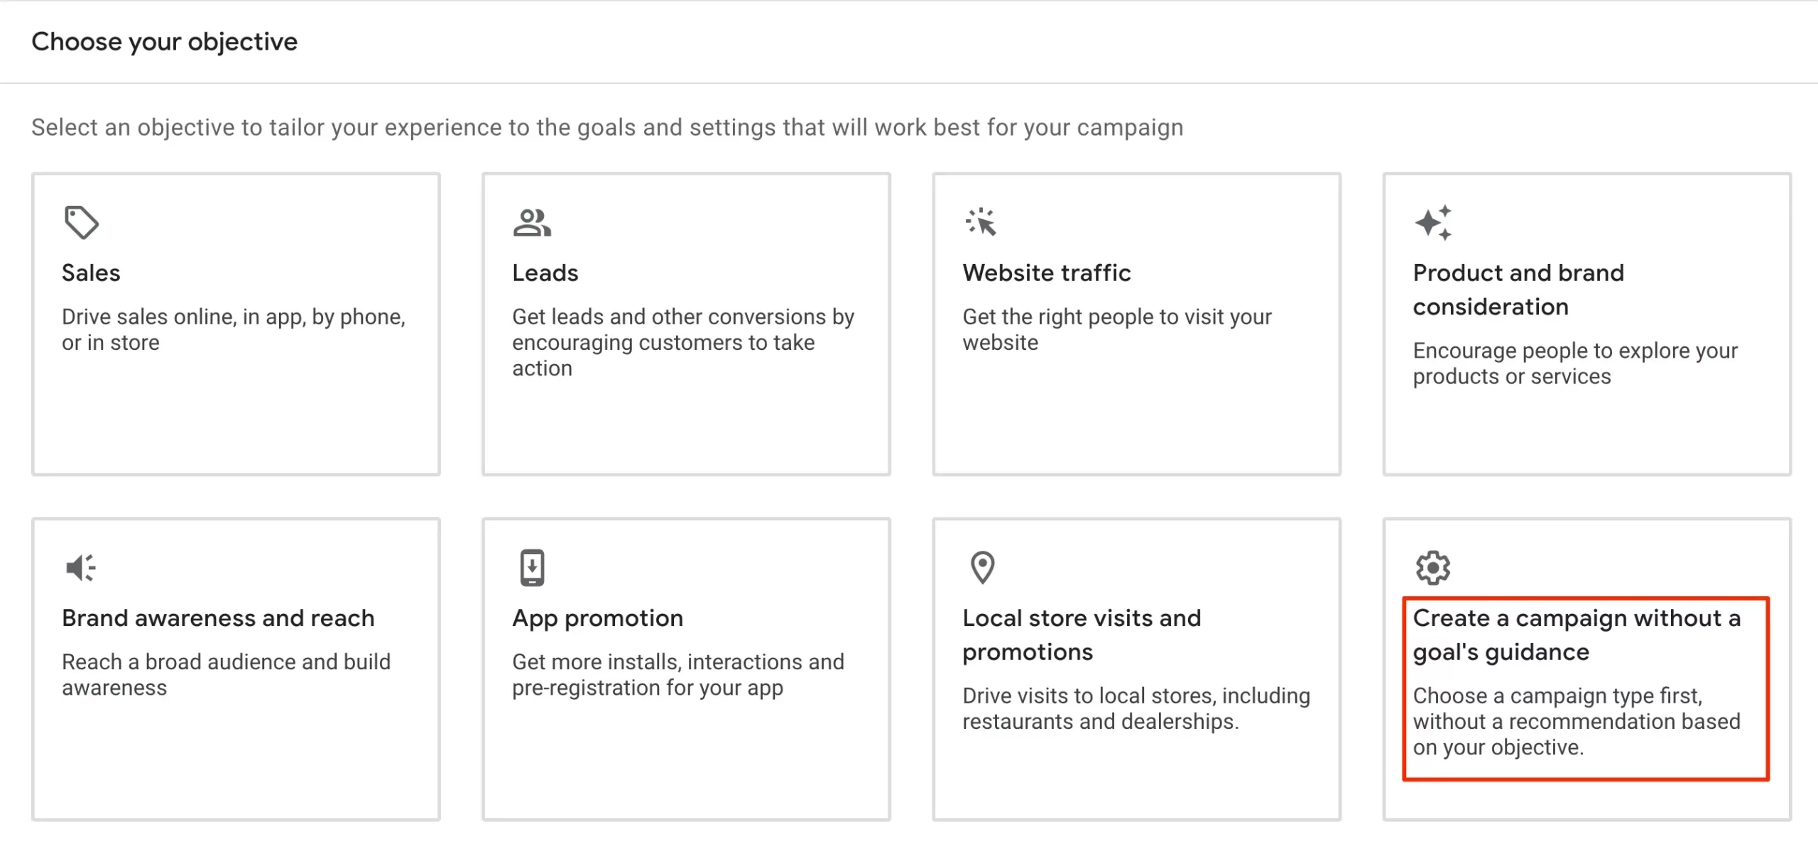Click the cursor-click icon for Website traffic
This screenshot has height=846, width=1818.
pos(981,222)
